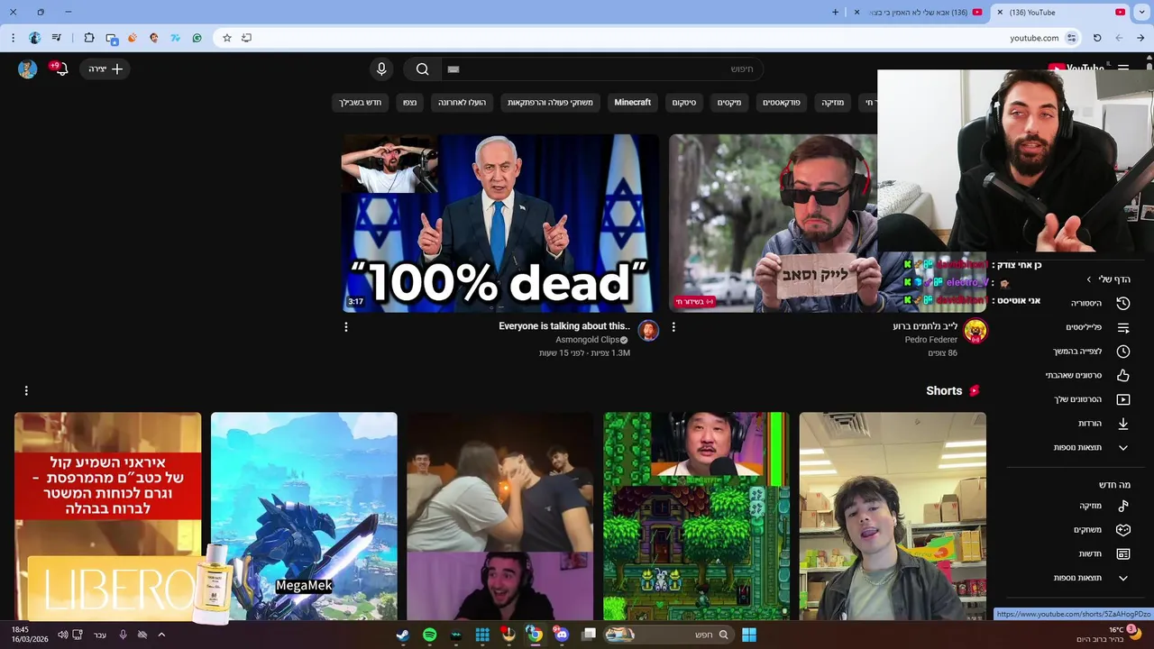Viewport: 1154px width, 649px height.
Task: Open Discord from the taskbar
Action: click(x=562, y=635)
